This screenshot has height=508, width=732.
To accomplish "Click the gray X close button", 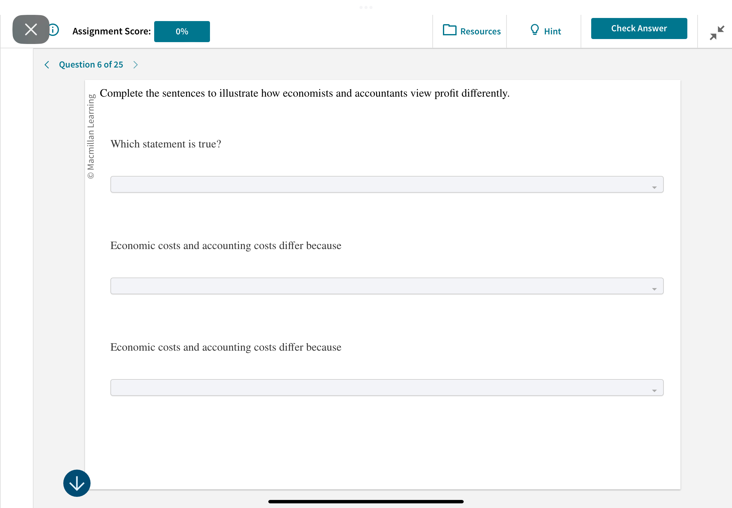I will point(30,29).
